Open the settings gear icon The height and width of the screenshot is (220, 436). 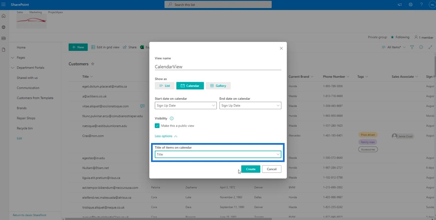point(410,5)
